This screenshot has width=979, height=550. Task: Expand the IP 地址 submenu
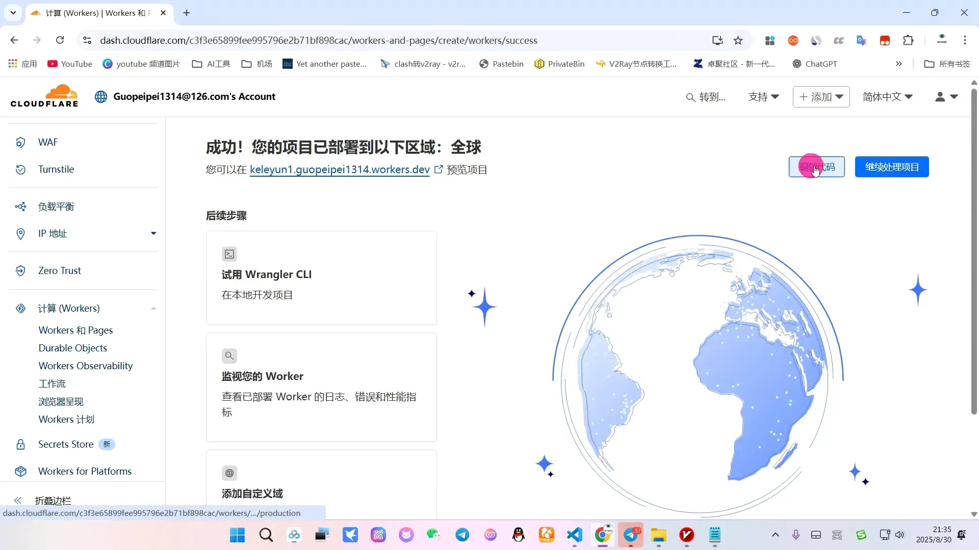(x=153, y=234)
